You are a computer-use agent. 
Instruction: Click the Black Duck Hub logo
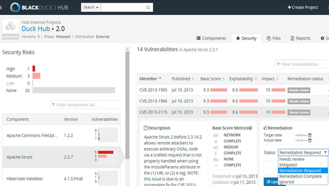coord(39,7)
